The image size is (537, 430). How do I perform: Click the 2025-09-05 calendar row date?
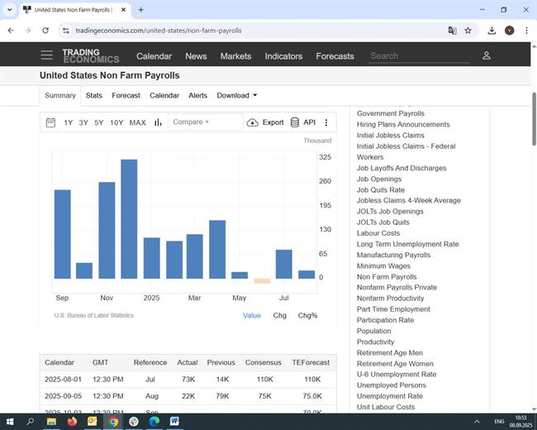(x=63, y=396)
